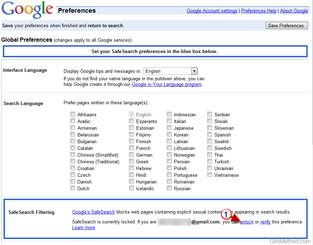Enable the Russian language checkbox
This screenshot has height=245, width=313.
tap(169, 188)
